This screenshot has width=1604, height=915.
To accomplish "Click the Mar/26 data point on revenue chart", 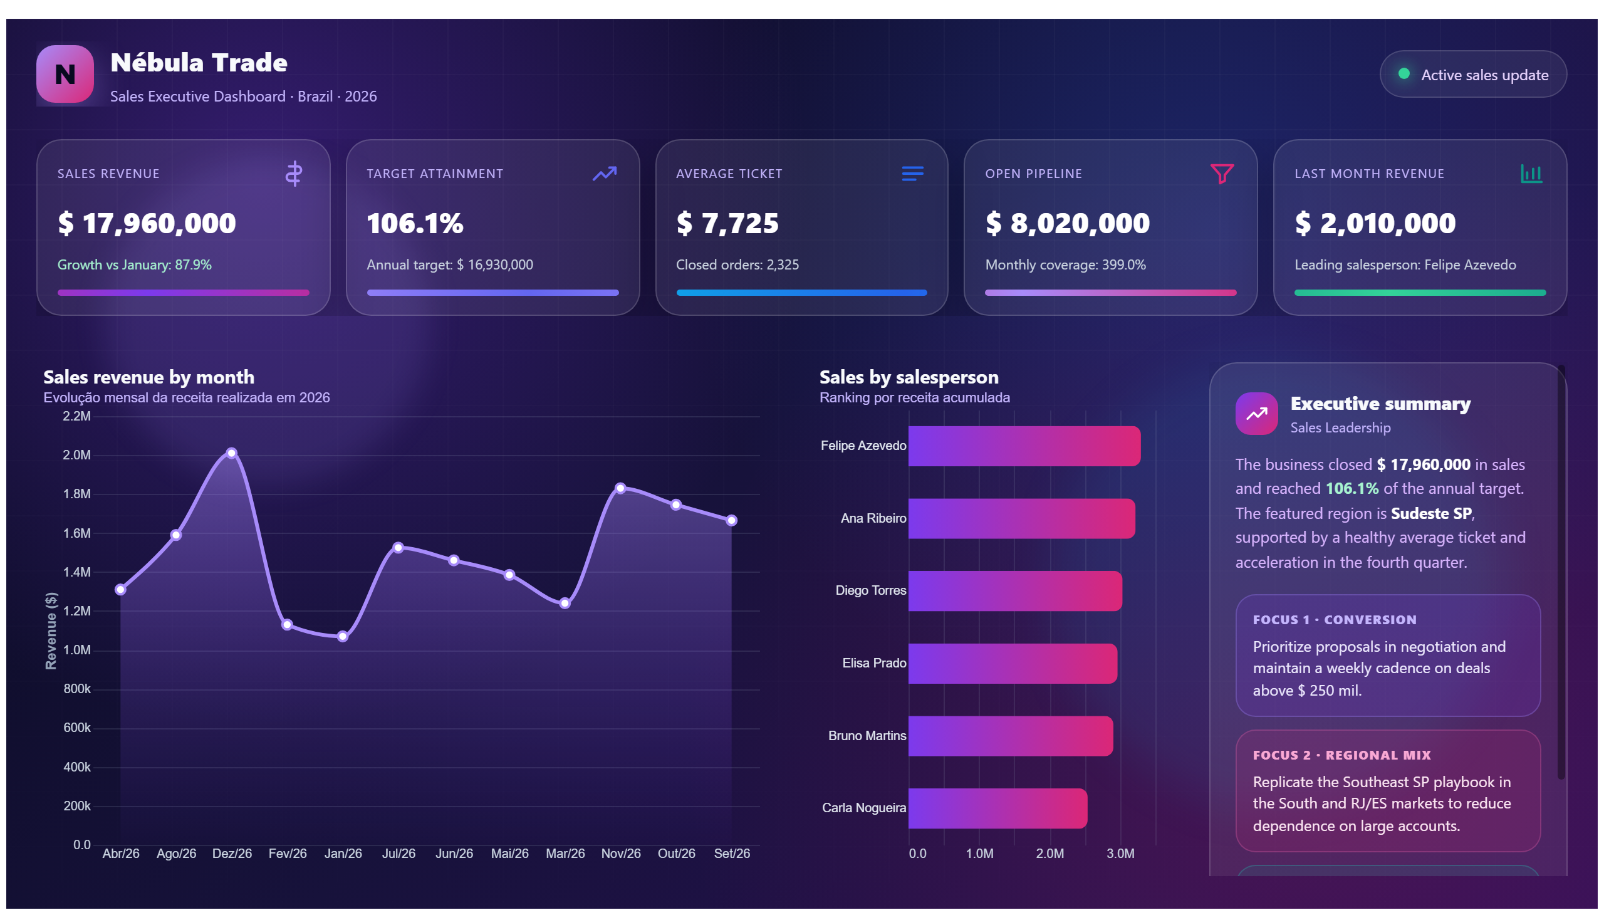I will 565,604.
